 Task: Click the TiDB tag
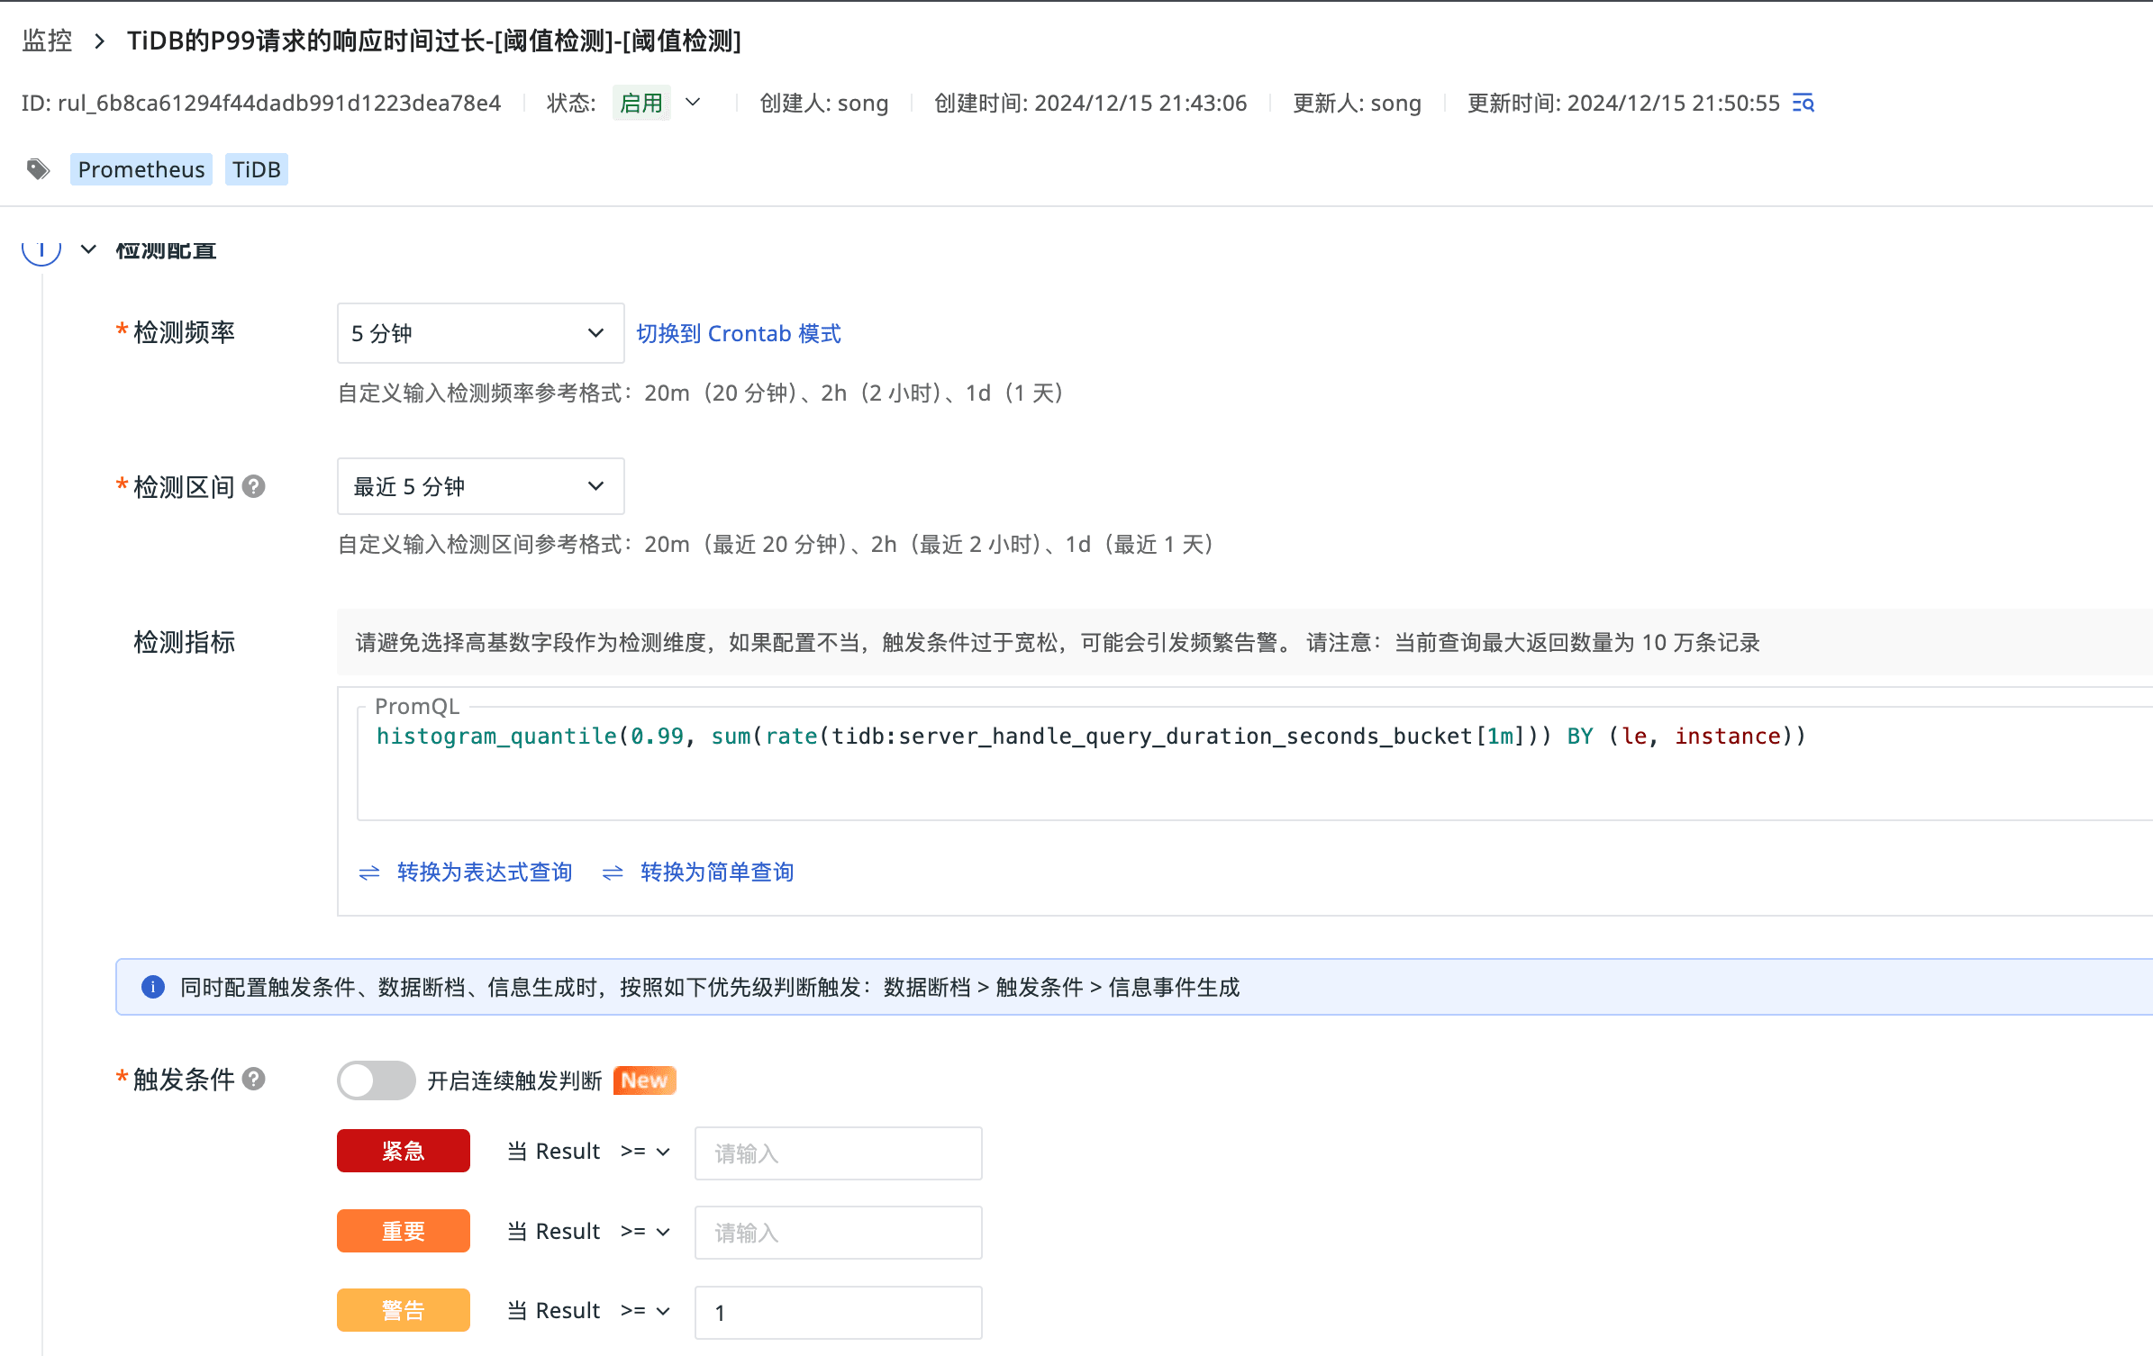point(256,169)
